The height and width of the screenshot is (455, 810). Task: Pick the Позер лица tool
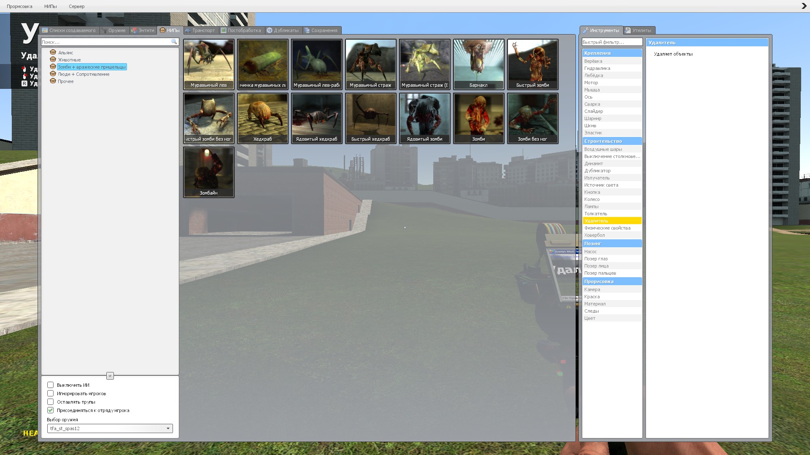click(612, 266)
